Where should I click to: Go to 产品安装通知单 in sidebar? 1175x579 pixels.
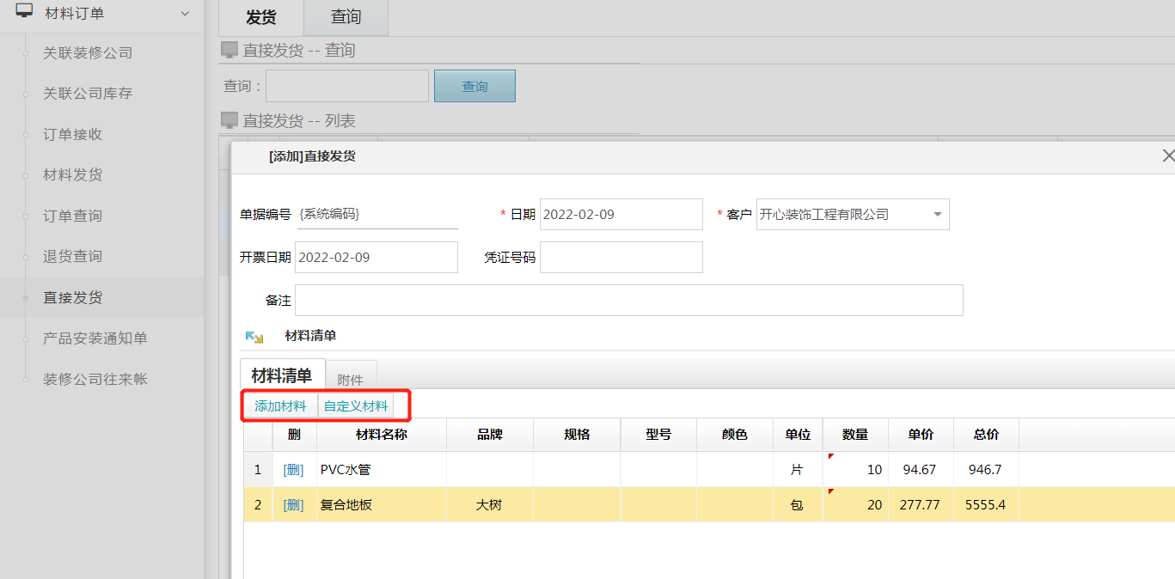point(95,338)
